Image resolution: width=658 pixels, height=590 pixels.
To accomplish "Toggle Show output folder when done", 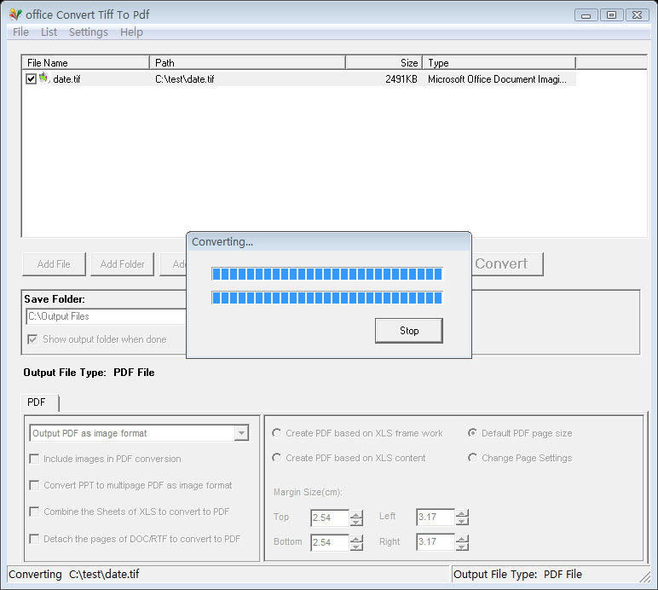I will 32,339.
